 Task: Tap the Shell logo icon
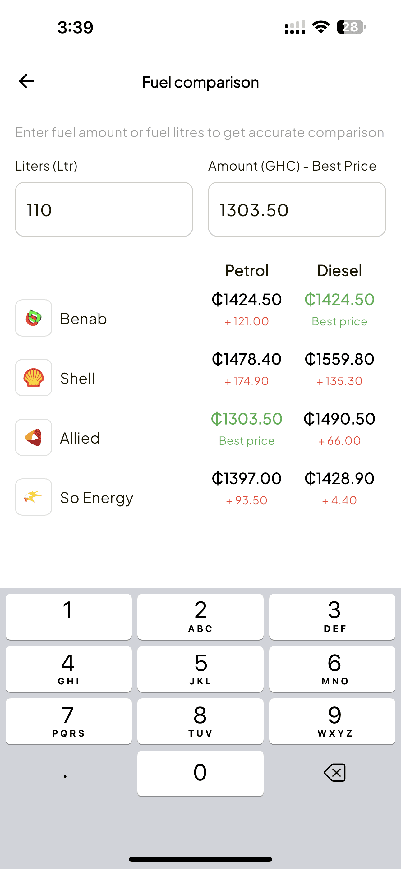(34, 378)
